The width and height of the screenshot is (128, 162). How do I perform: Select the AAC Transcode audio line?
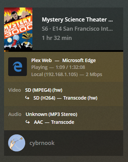[54, 122]
